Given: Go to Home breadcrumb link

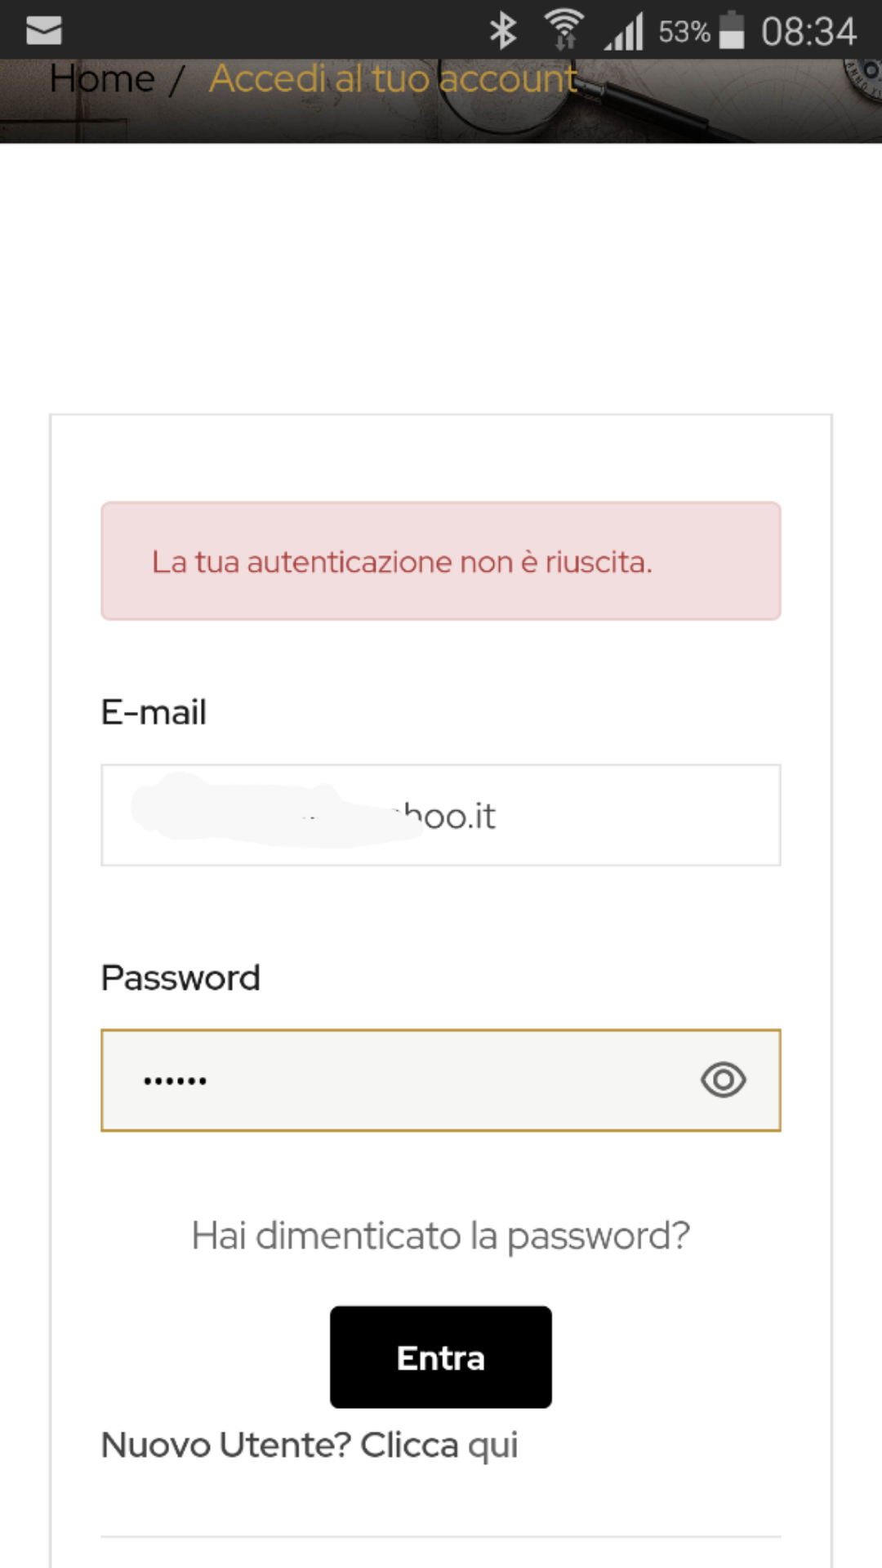Looking at the screenshot, I should point(102,79).
